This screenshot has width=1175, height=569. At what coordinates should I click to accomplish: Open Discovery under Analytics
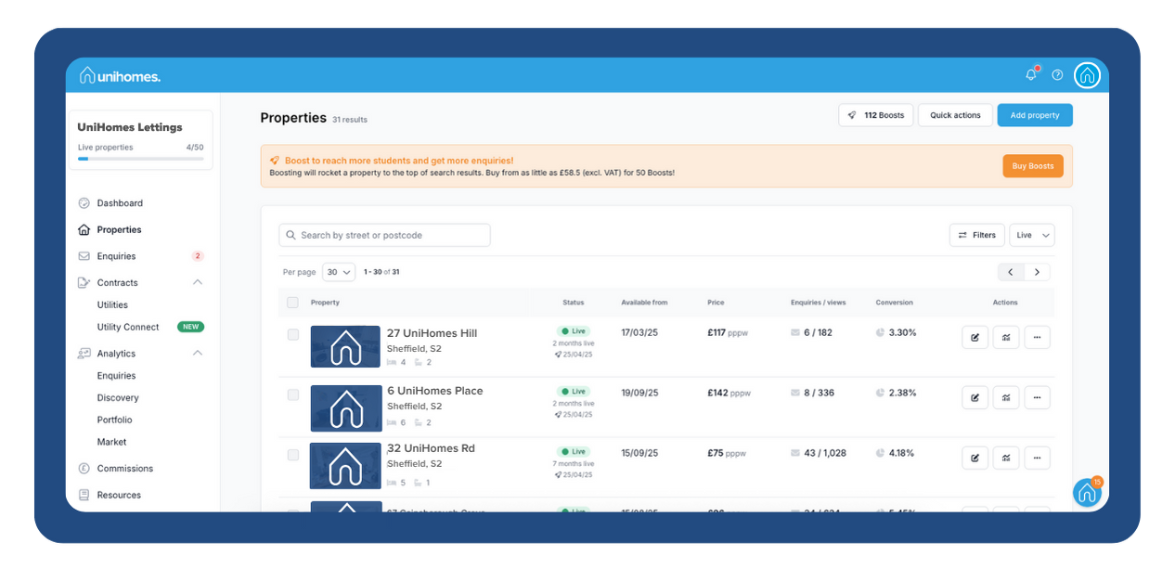[x=118, y=398]
